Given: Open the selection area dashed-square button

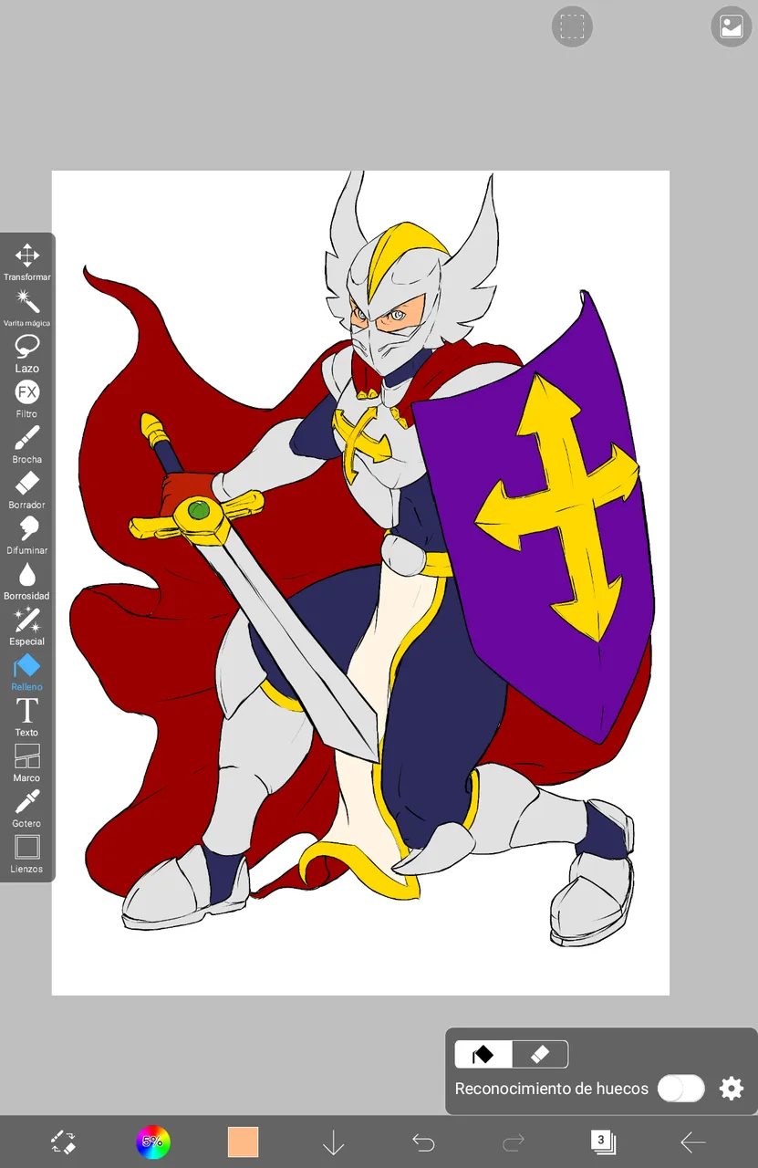Looking at the screenshot, I should tap(572, 26).
